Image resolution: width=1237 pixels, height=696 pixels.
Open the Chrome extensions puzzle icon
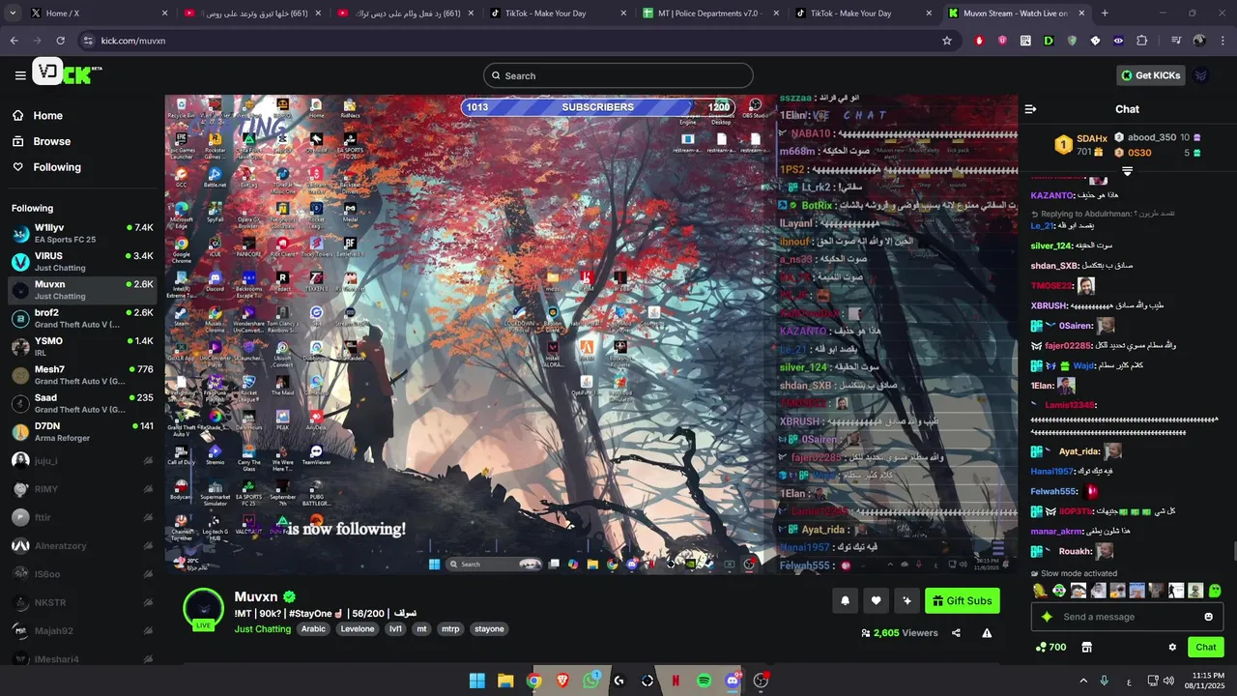point(1141,41)
